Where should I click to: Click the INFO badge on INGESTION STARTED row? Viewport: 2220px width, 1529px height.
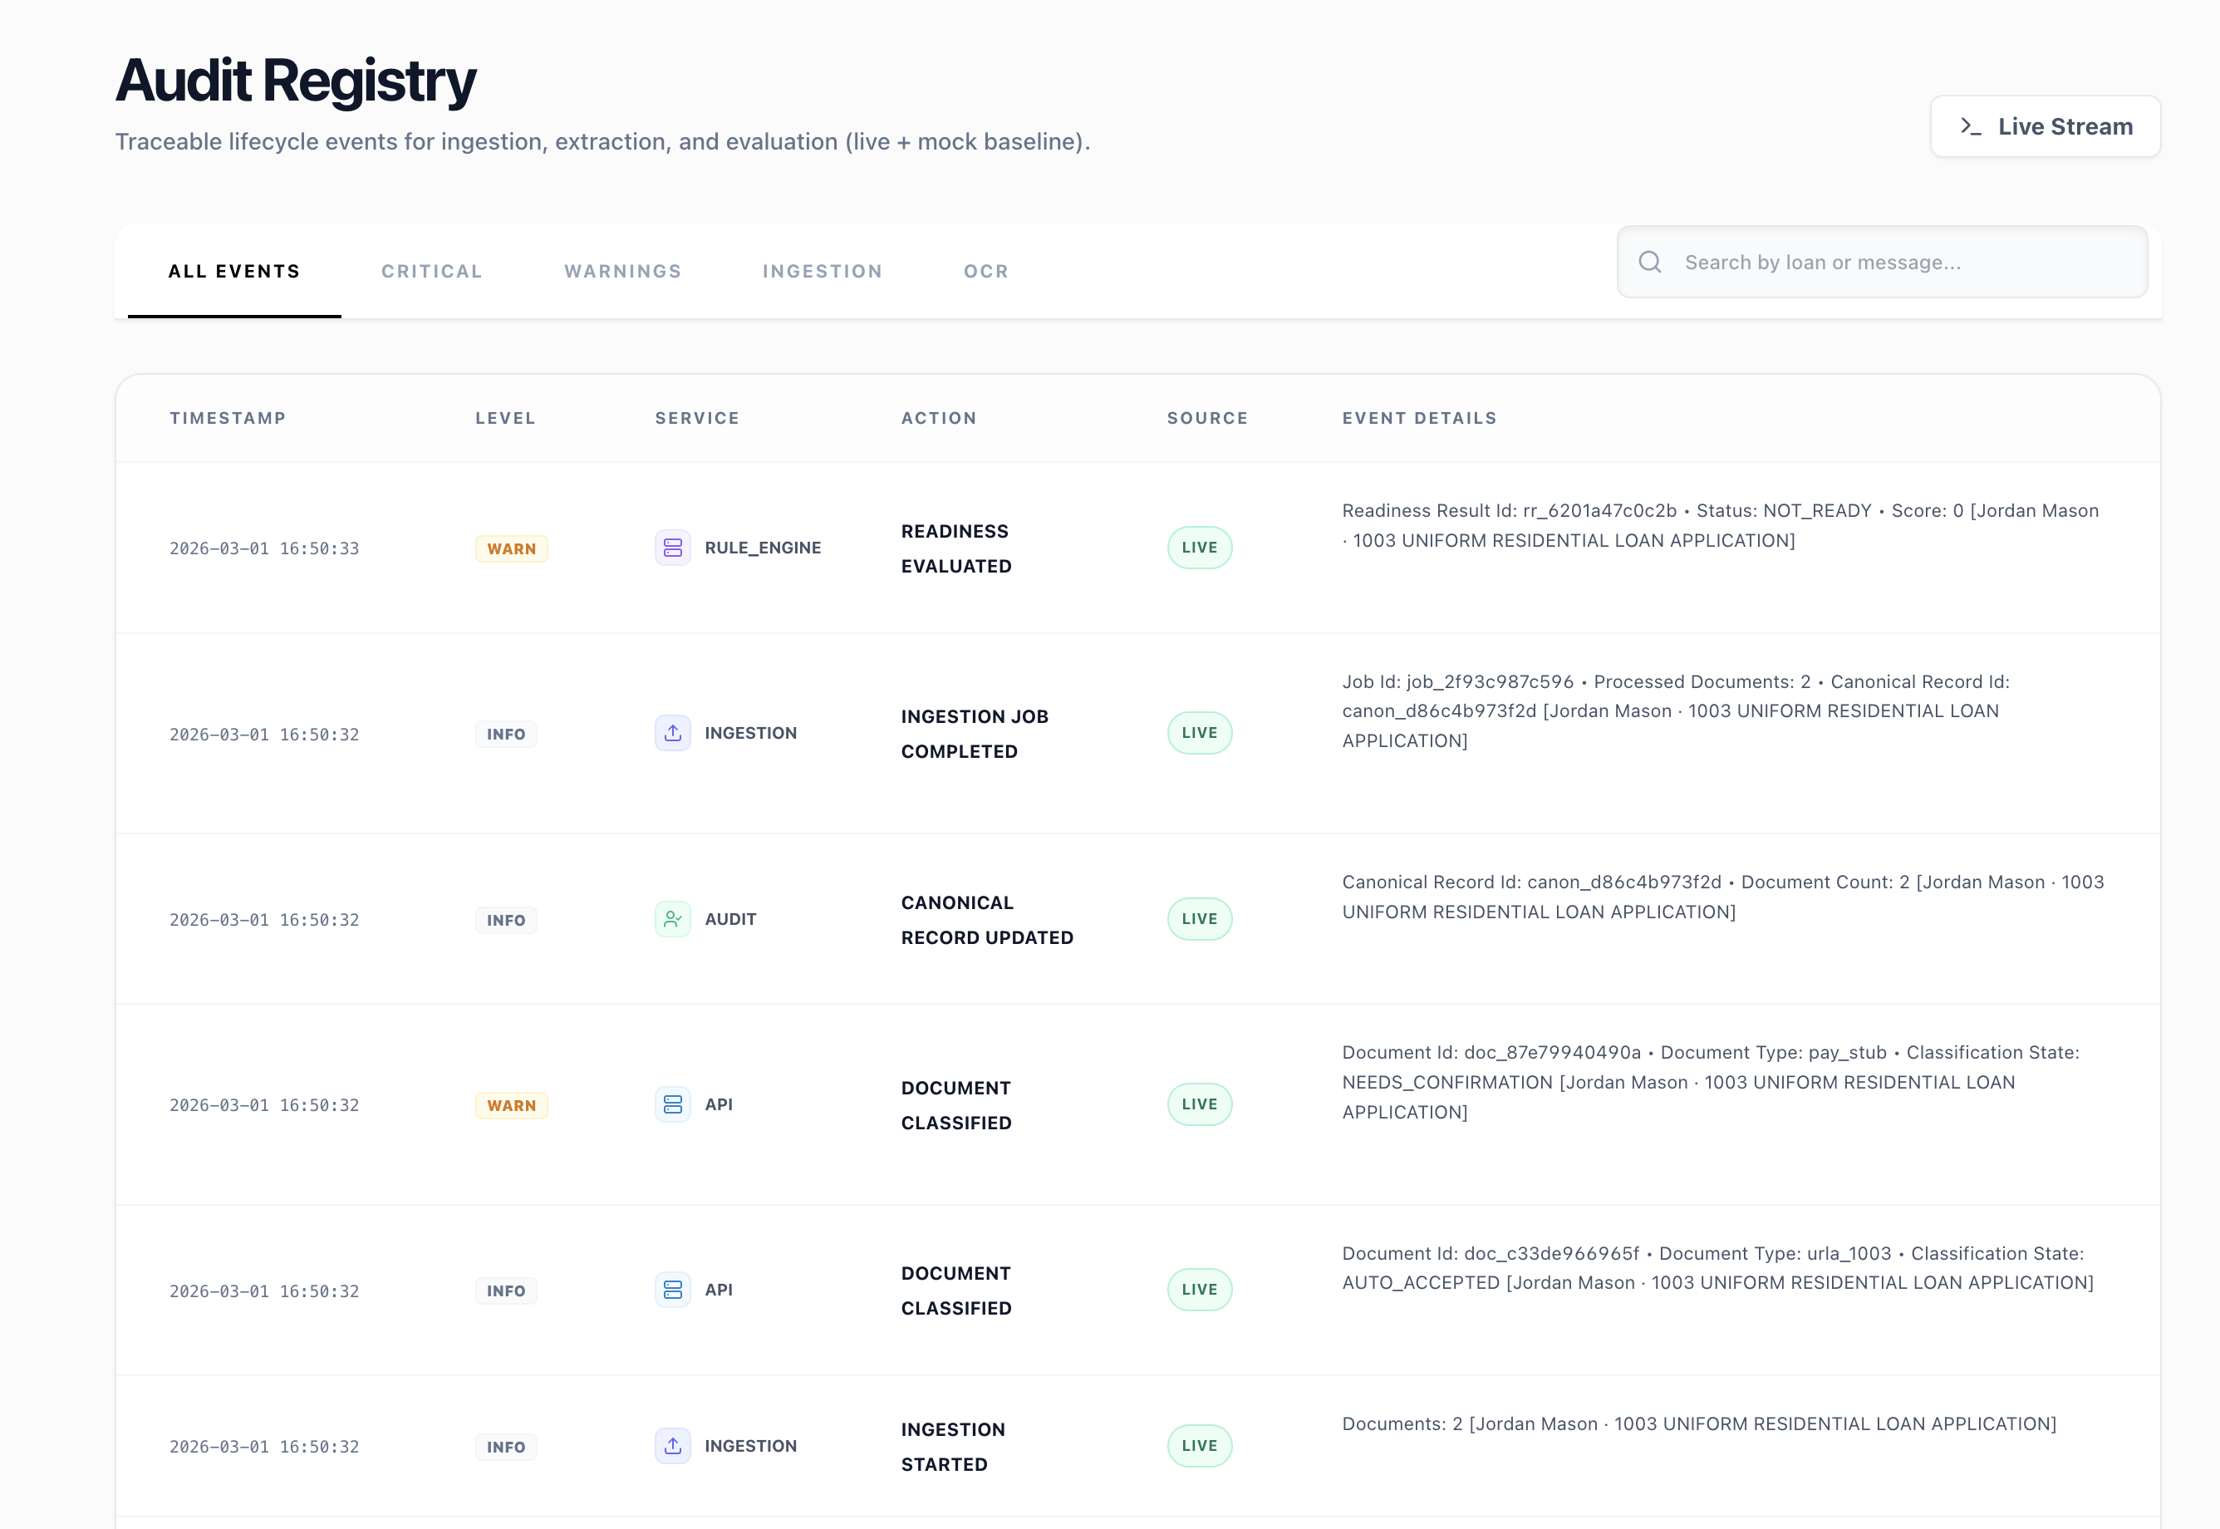(506, 1447)
